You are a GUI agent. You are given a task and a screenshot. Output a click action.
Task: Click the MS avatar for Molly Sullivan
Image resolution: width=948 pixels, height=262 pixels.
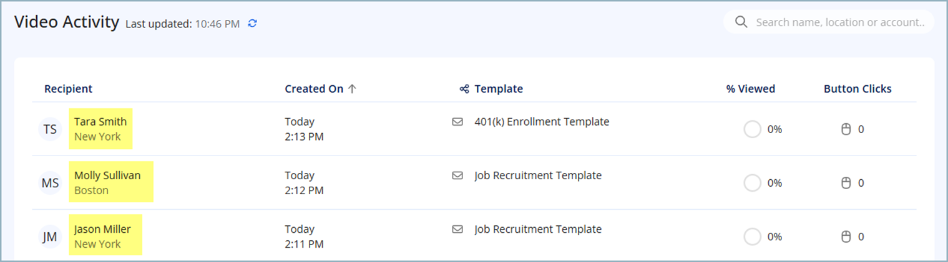pyautogui.click(x=50, y=183)
